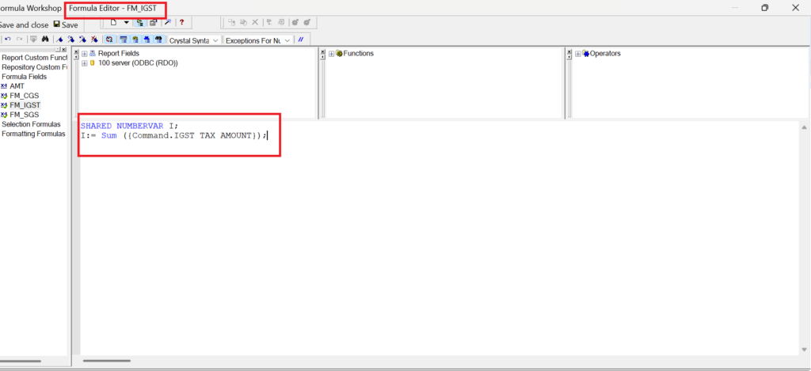The image size is (811, 371).
Task: Restore the Formula Workshop window
Action: (764, 8)
